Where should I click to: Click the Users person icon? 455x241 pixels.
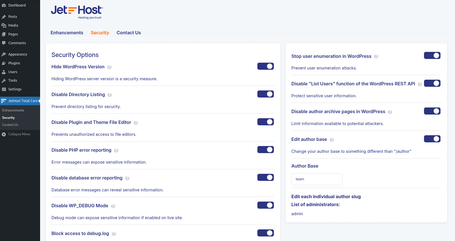pyautogui.click(x=4, y=72)
